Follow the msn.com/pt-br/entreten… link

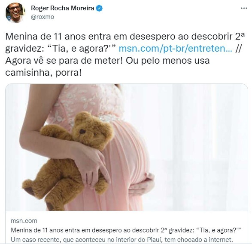tap(175, 49)
